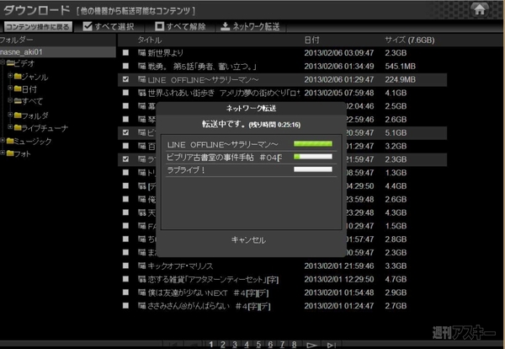Check the ささみさん@がんばらない checkbox
The width and height of the screenshot is (505, 349).
click(x=125, y=305)
